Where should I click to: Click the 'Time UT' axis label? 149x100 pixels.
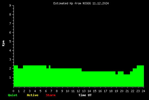tap(85, 95)
